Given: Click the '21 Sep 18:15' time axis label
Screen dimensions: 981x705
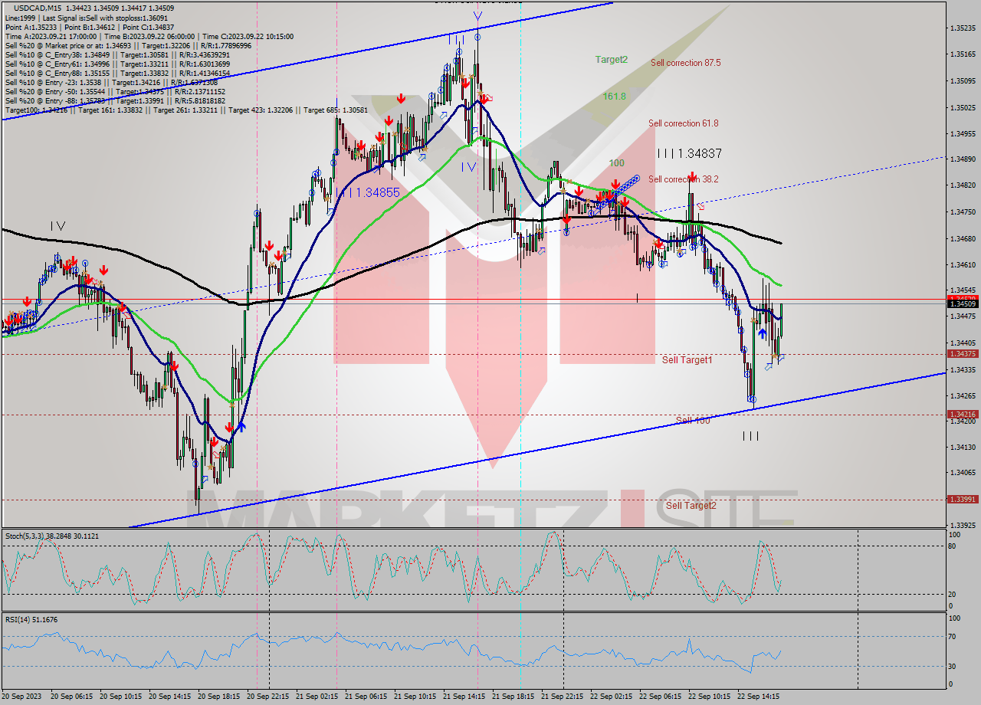Looking at the screenshot, I should [513, 697].
